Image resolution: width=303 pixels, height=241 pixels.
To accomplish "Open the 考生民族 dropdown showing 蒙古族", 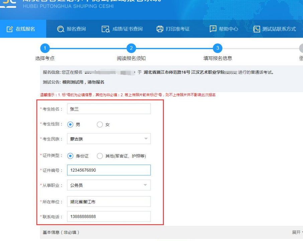I will [x=109, y=139].
